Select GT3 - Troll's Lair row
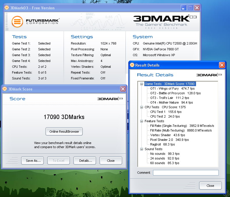 pyautogui.click(x=170, y=98)
